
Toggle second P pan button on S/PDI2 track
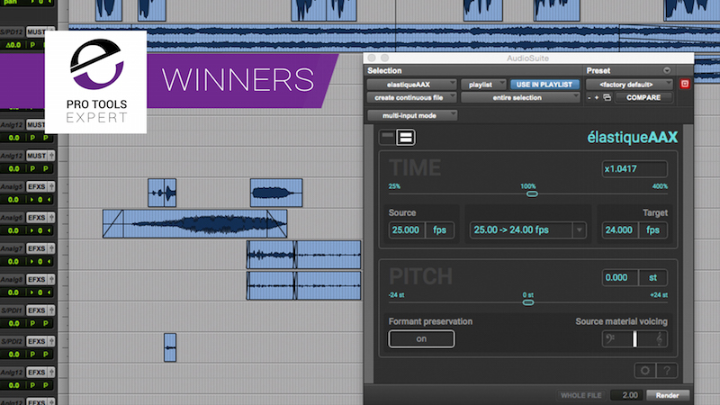pyautogui.click(x=46, y=354)
